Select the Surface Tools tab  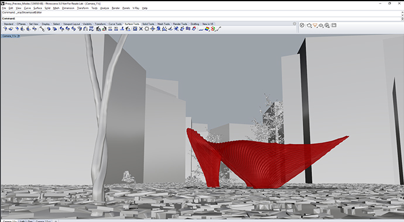pos(132,24)
